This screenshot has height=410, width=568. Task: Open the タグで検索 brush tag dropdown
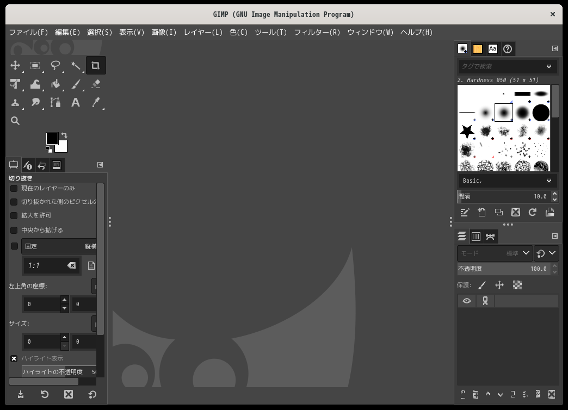point(549,66)
